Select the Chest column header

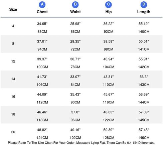(42, 12)
